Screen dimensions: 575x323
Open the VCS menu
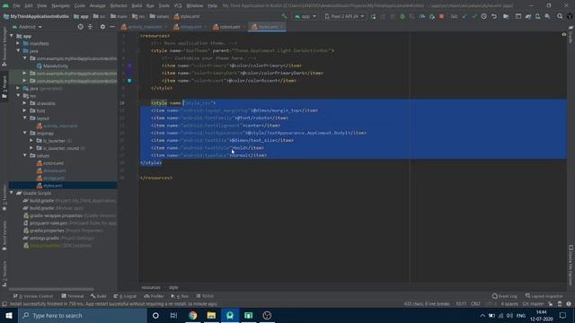(178, 5)
